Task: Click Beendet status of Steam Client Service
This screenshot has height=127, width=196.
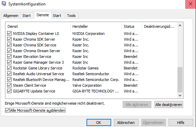Action: pos(131,85)
